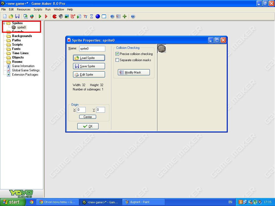This screenshot has width=275, height=206.
Task: Open game information toolbar icon
Action: [112, 16]
